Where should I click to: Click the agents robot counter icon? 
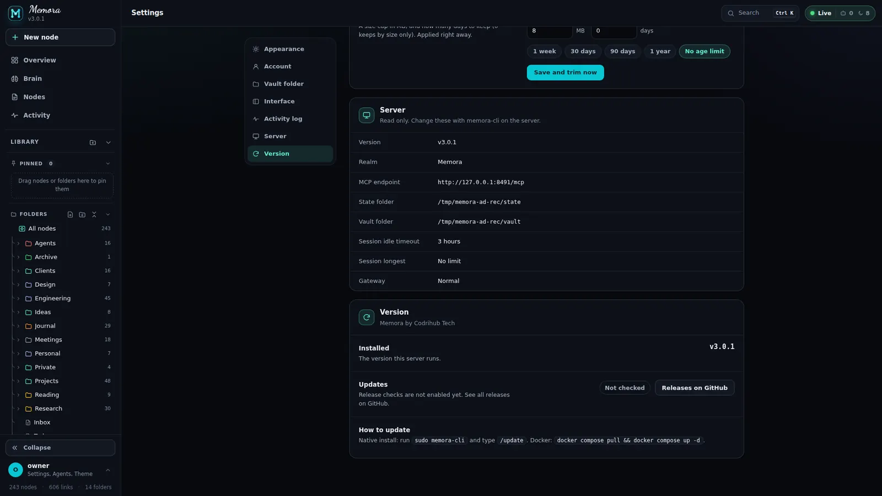843,13
